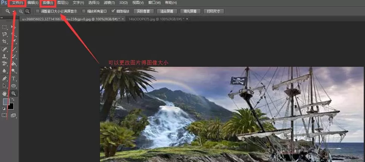
Task: Open the 图层(L) menu
Action: (x=63, y=3)
